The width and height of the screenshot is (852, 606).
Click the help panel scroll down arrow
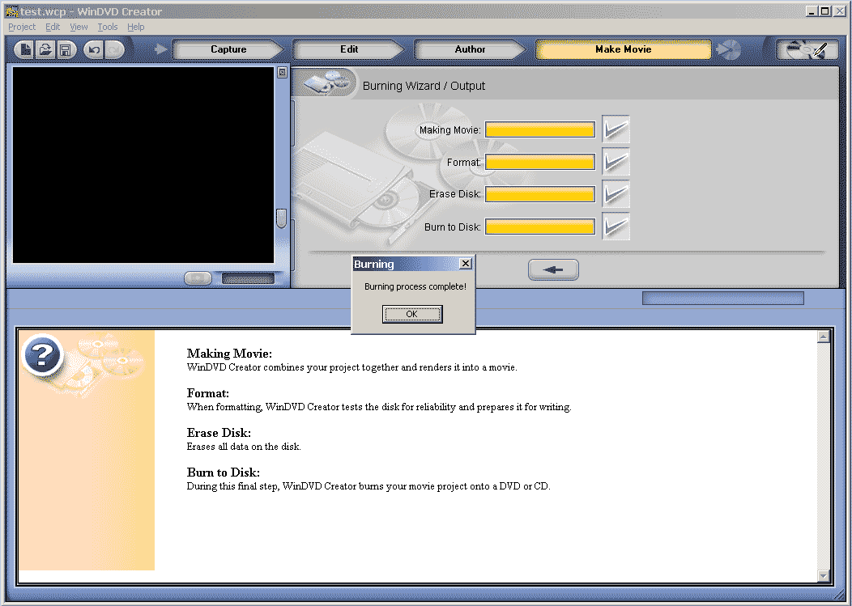point(823,576)
